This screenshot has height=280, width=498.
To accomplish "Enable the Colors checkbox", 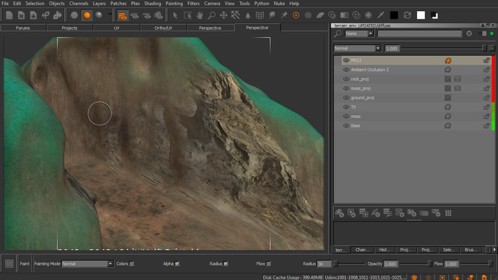I will [x=131, y=264].
